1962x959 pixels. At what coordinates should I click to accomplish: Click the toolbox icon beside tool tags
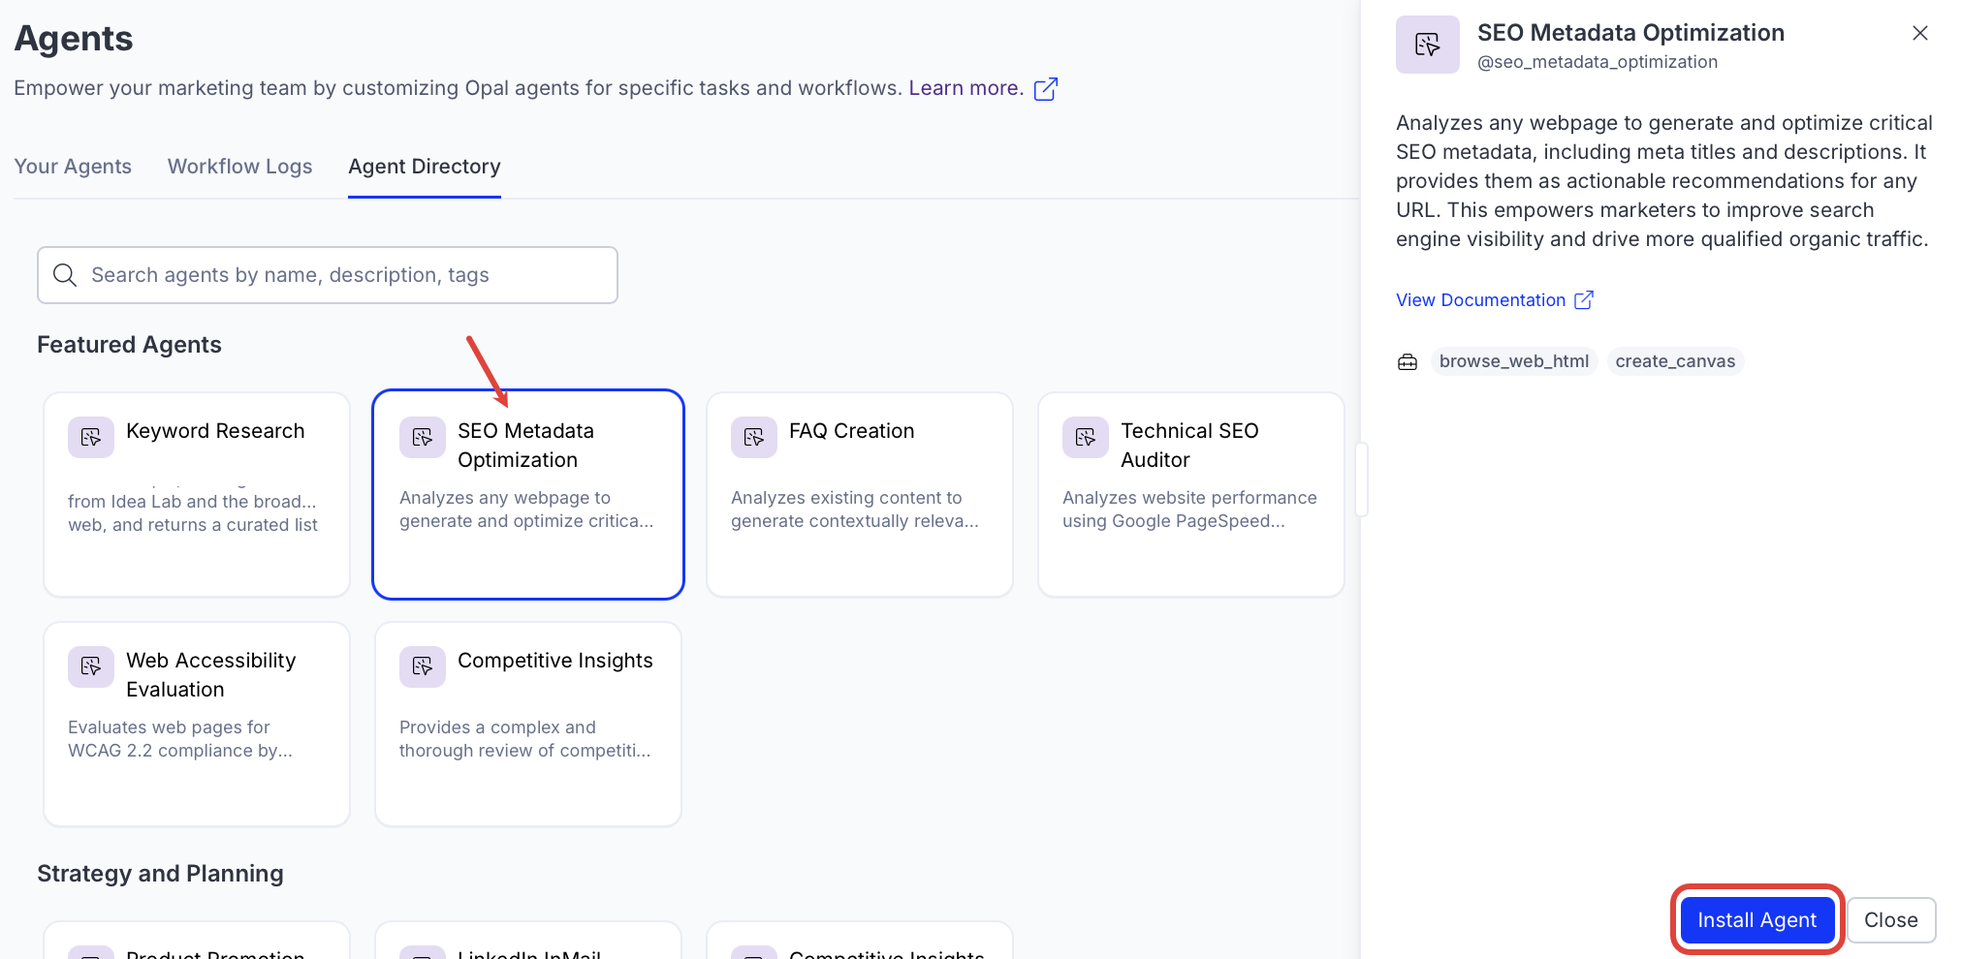click(x=1408, y=362)
